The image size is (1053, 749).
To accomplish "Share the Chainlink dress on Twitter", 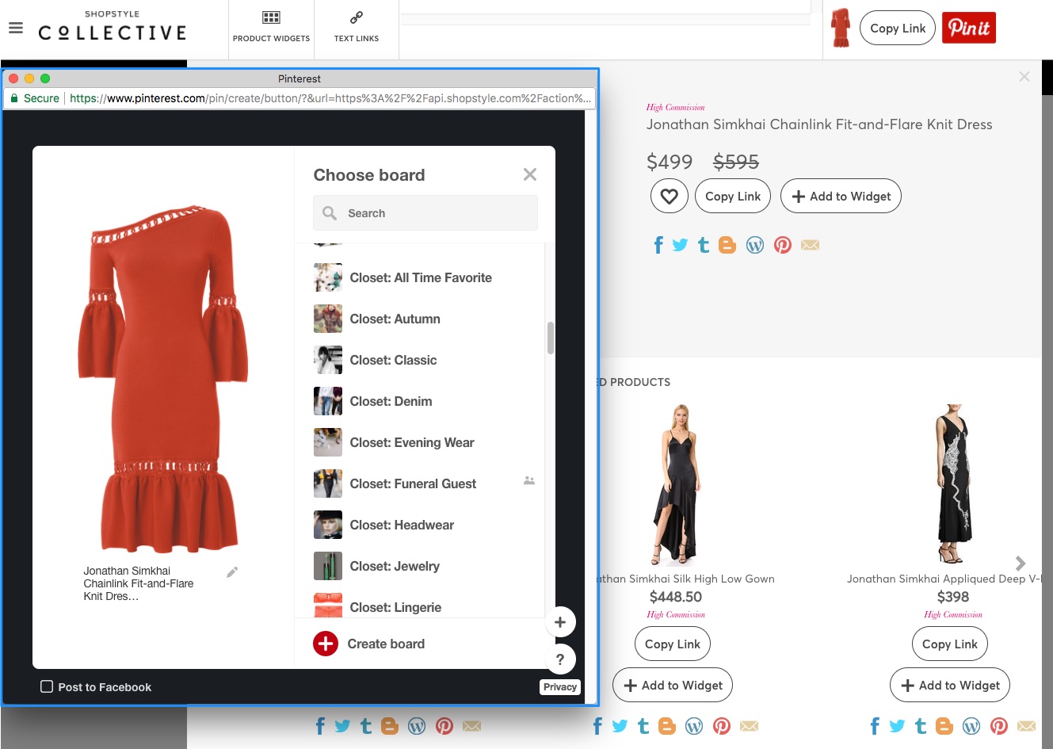I will pyautogui.click(x=680, y=245).
